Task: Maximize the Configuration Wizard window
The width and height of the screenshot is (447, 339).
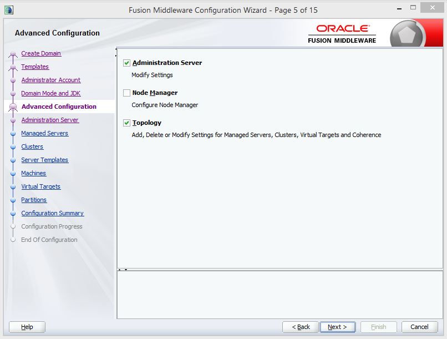Action: point(413,8)
